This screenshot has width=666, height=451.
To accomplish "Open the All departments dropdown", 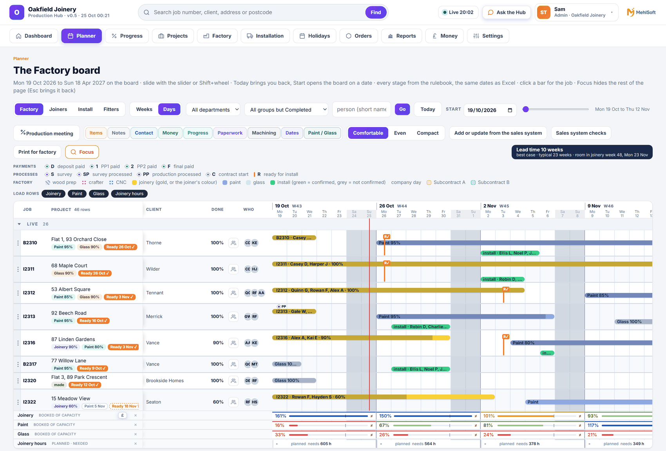I will pyautogui.click(x=214, y=110).
